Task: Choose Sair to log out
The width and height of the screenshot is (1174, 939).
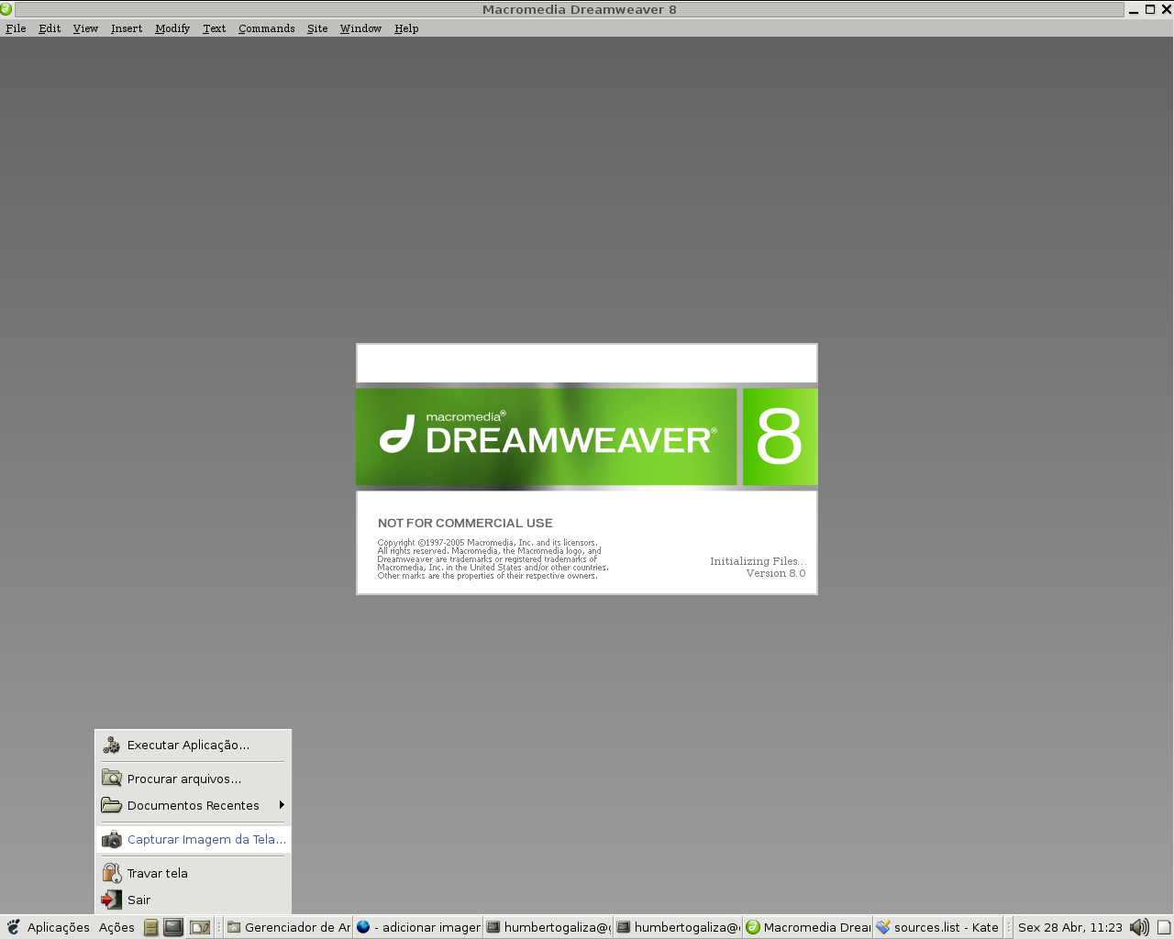Action: click(x=194, y=900)
